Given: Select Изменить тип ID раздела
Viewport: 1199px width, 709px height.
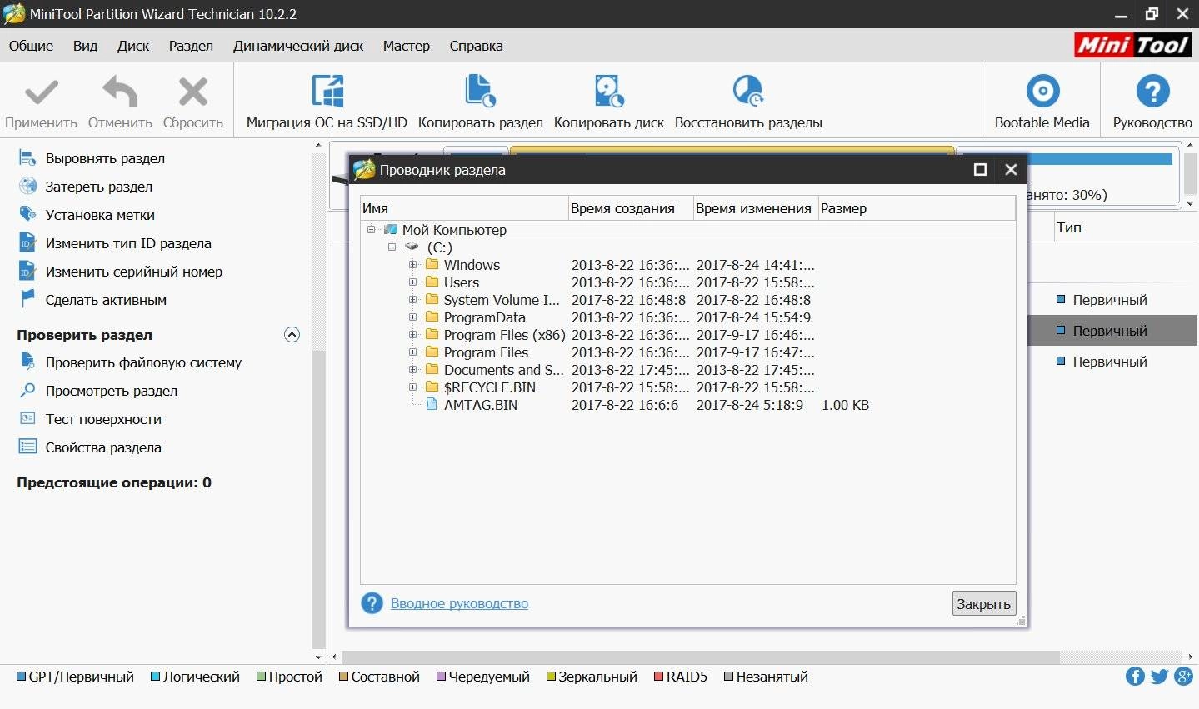Looking at the screenshot, I should (x=128, y=243).
